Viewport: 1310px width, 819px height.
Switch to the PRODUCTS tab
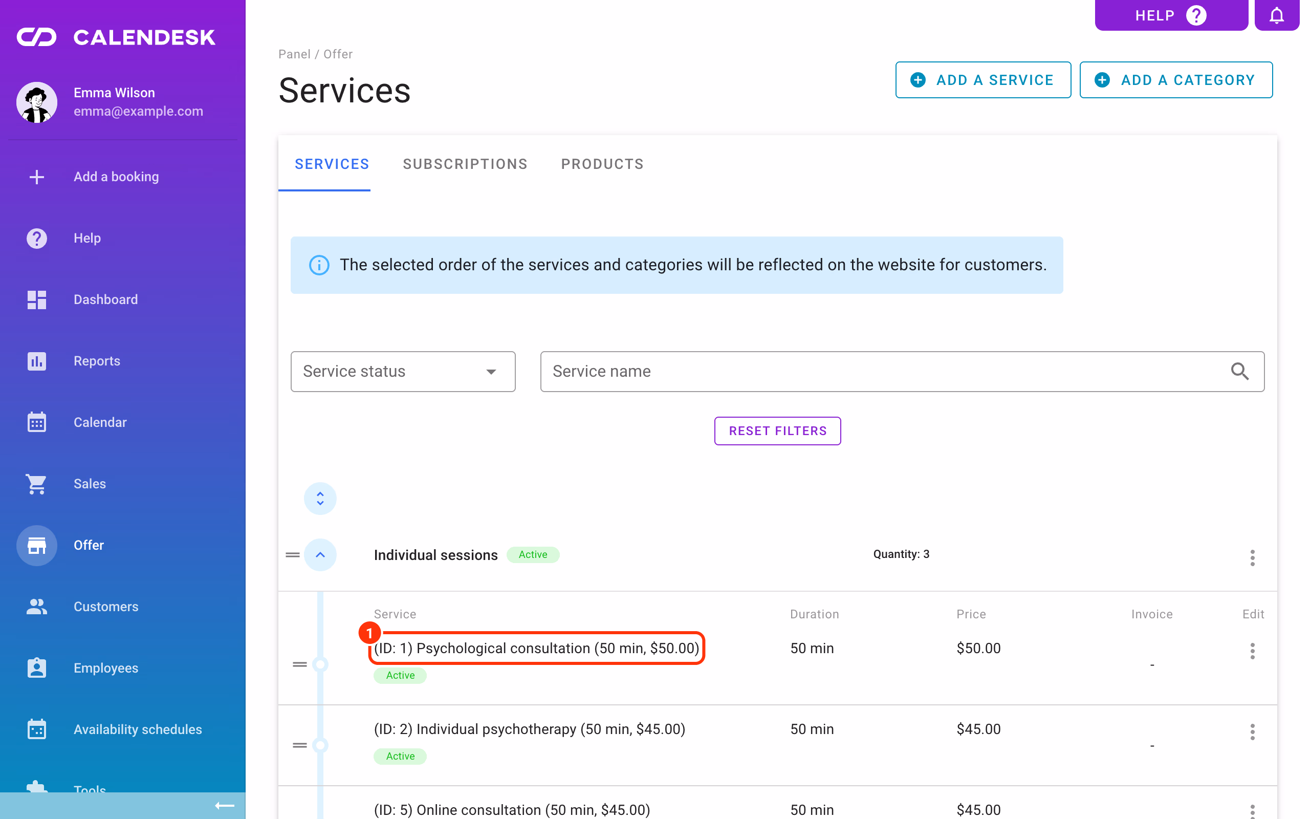pos(602,164)
